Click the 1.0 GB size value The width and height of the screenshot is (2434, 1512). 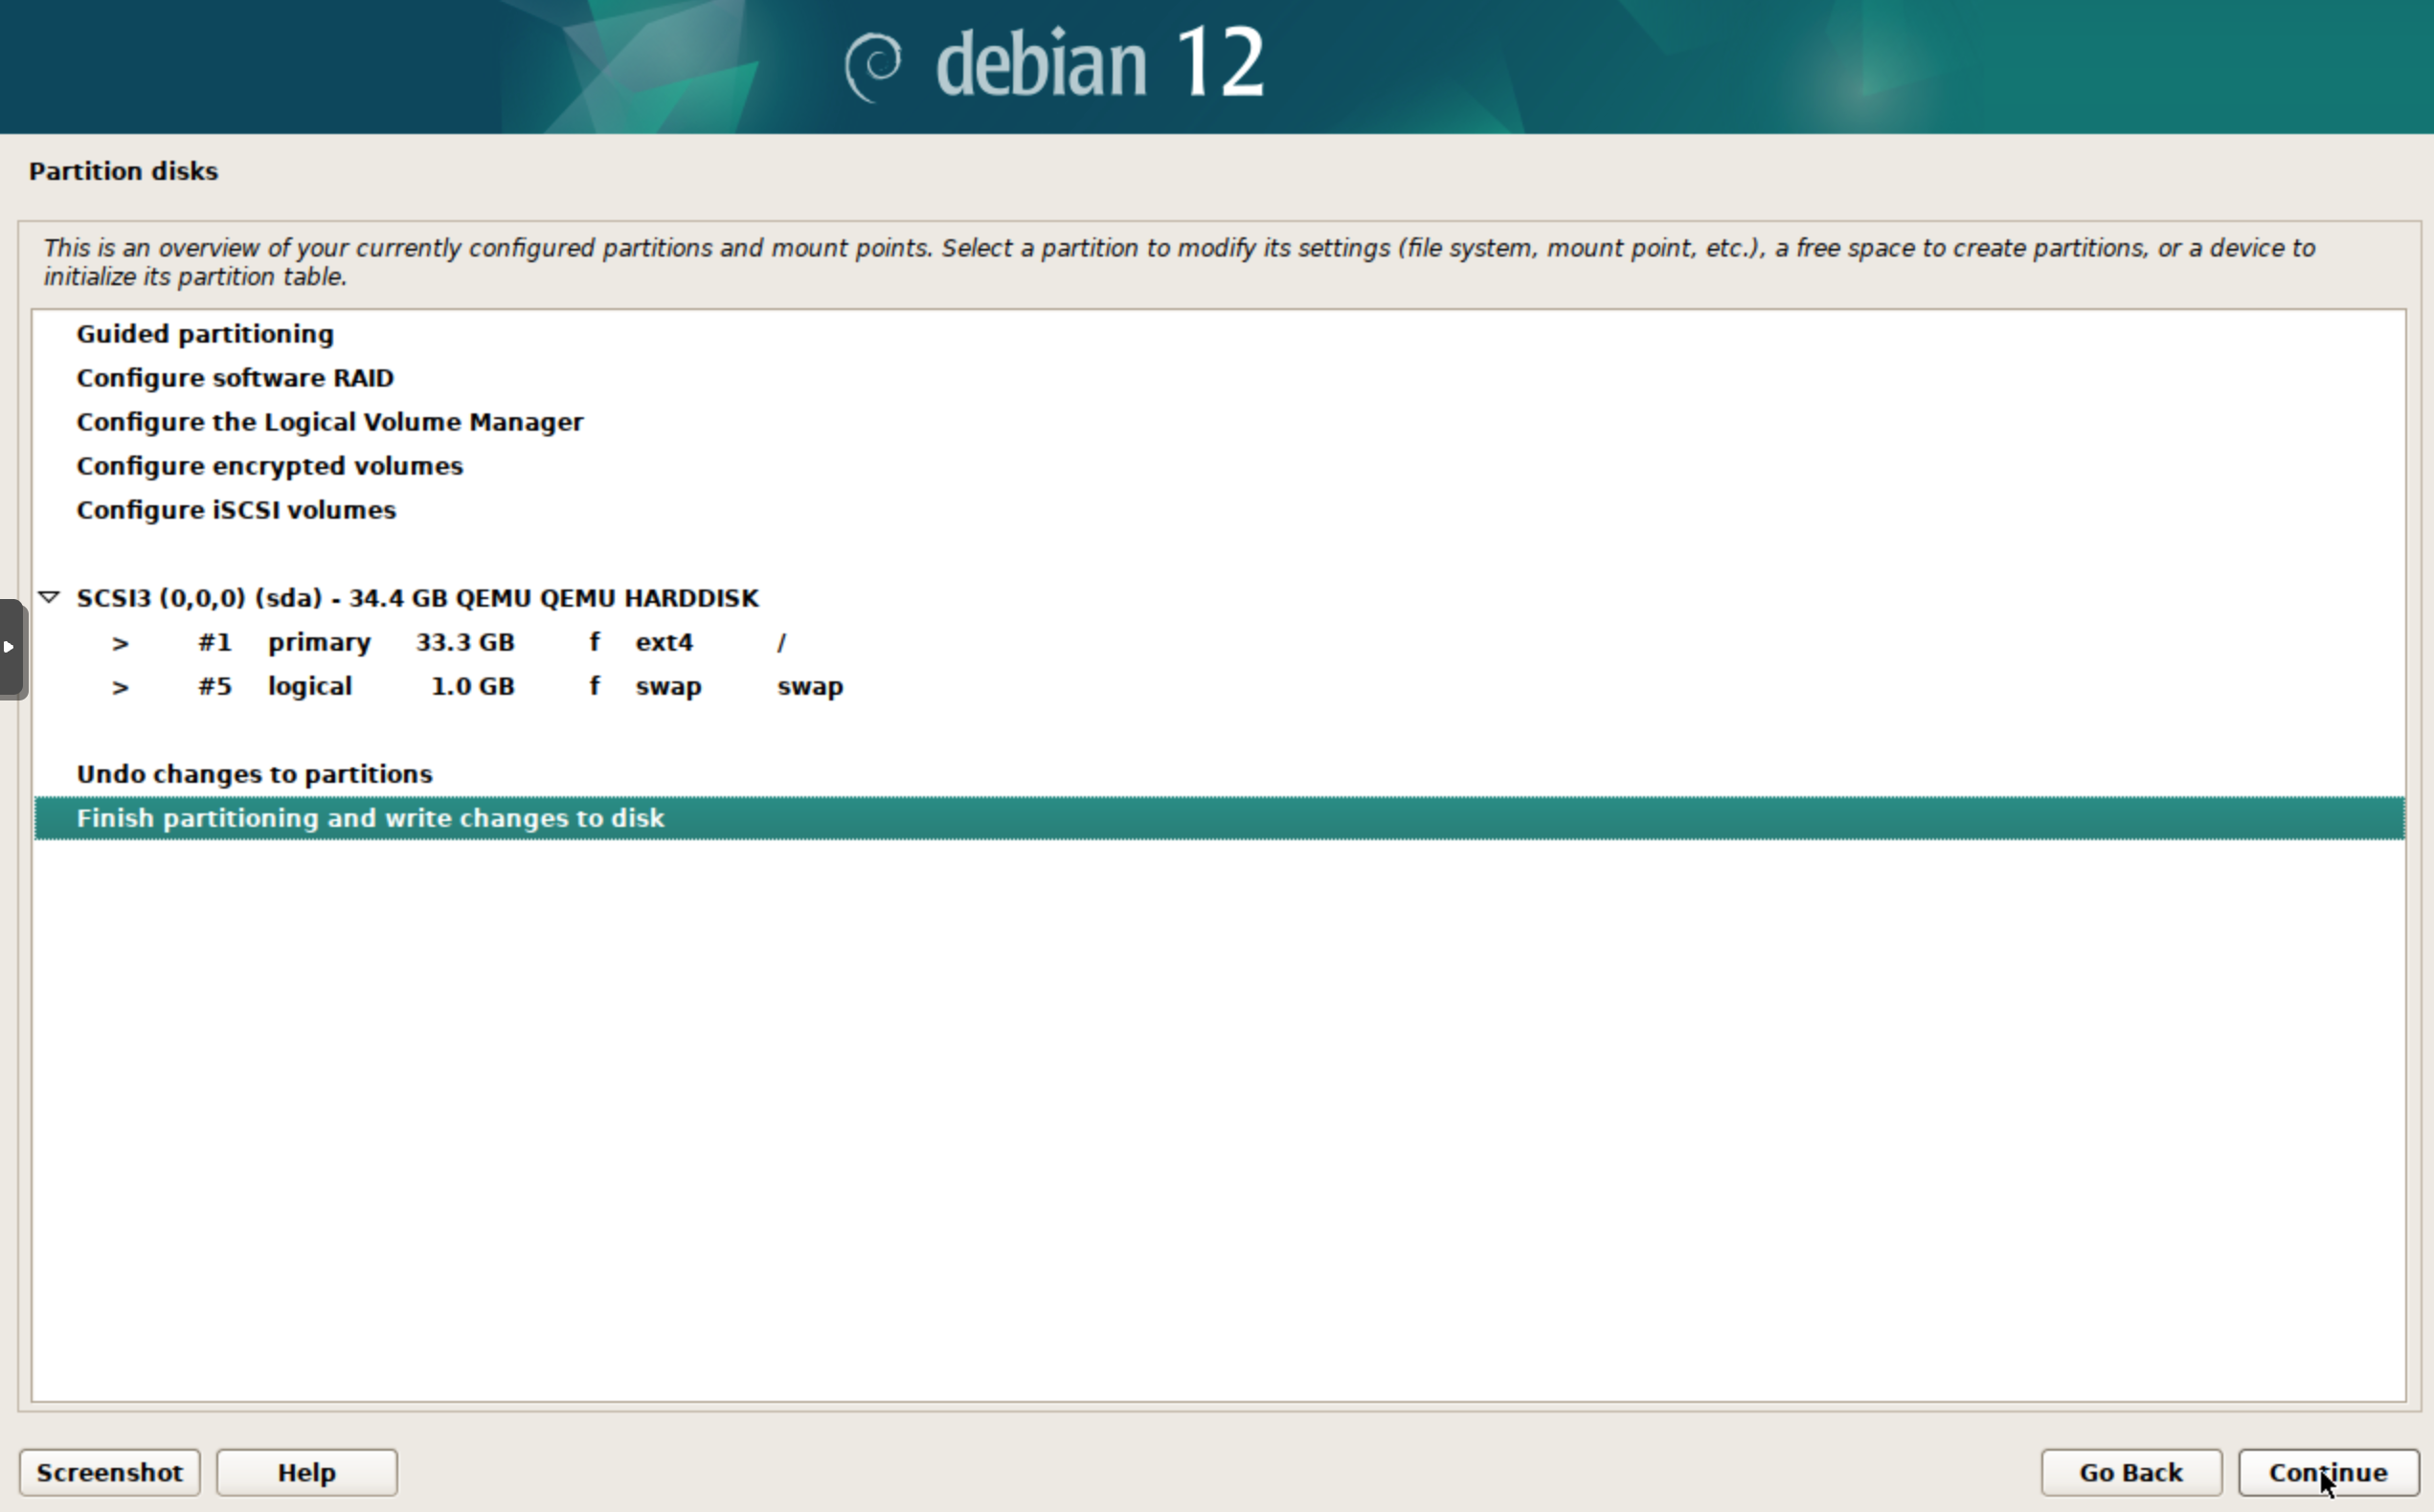pos(472,686)
